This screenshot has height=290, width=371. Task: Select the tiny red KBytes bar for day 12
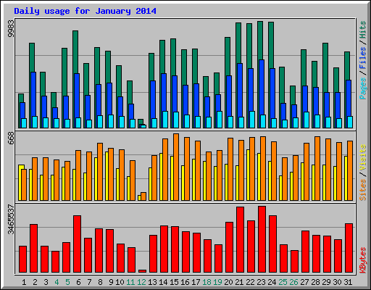coord(142,271)
